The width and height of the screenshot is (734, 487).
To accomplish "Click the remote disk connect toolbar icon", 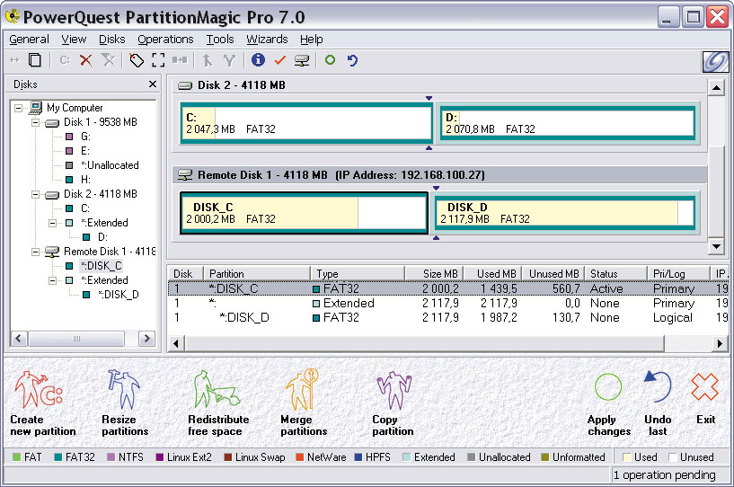I will tap(302, 60).
